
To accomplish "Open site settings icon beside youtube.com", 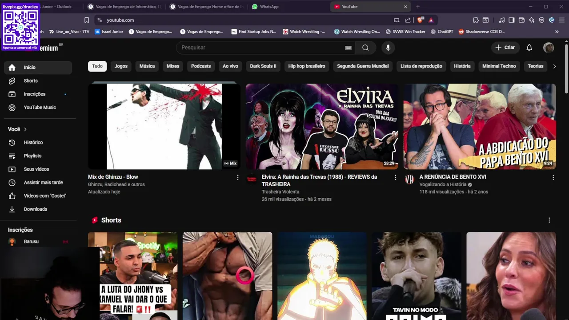I will tap(100, 20).
